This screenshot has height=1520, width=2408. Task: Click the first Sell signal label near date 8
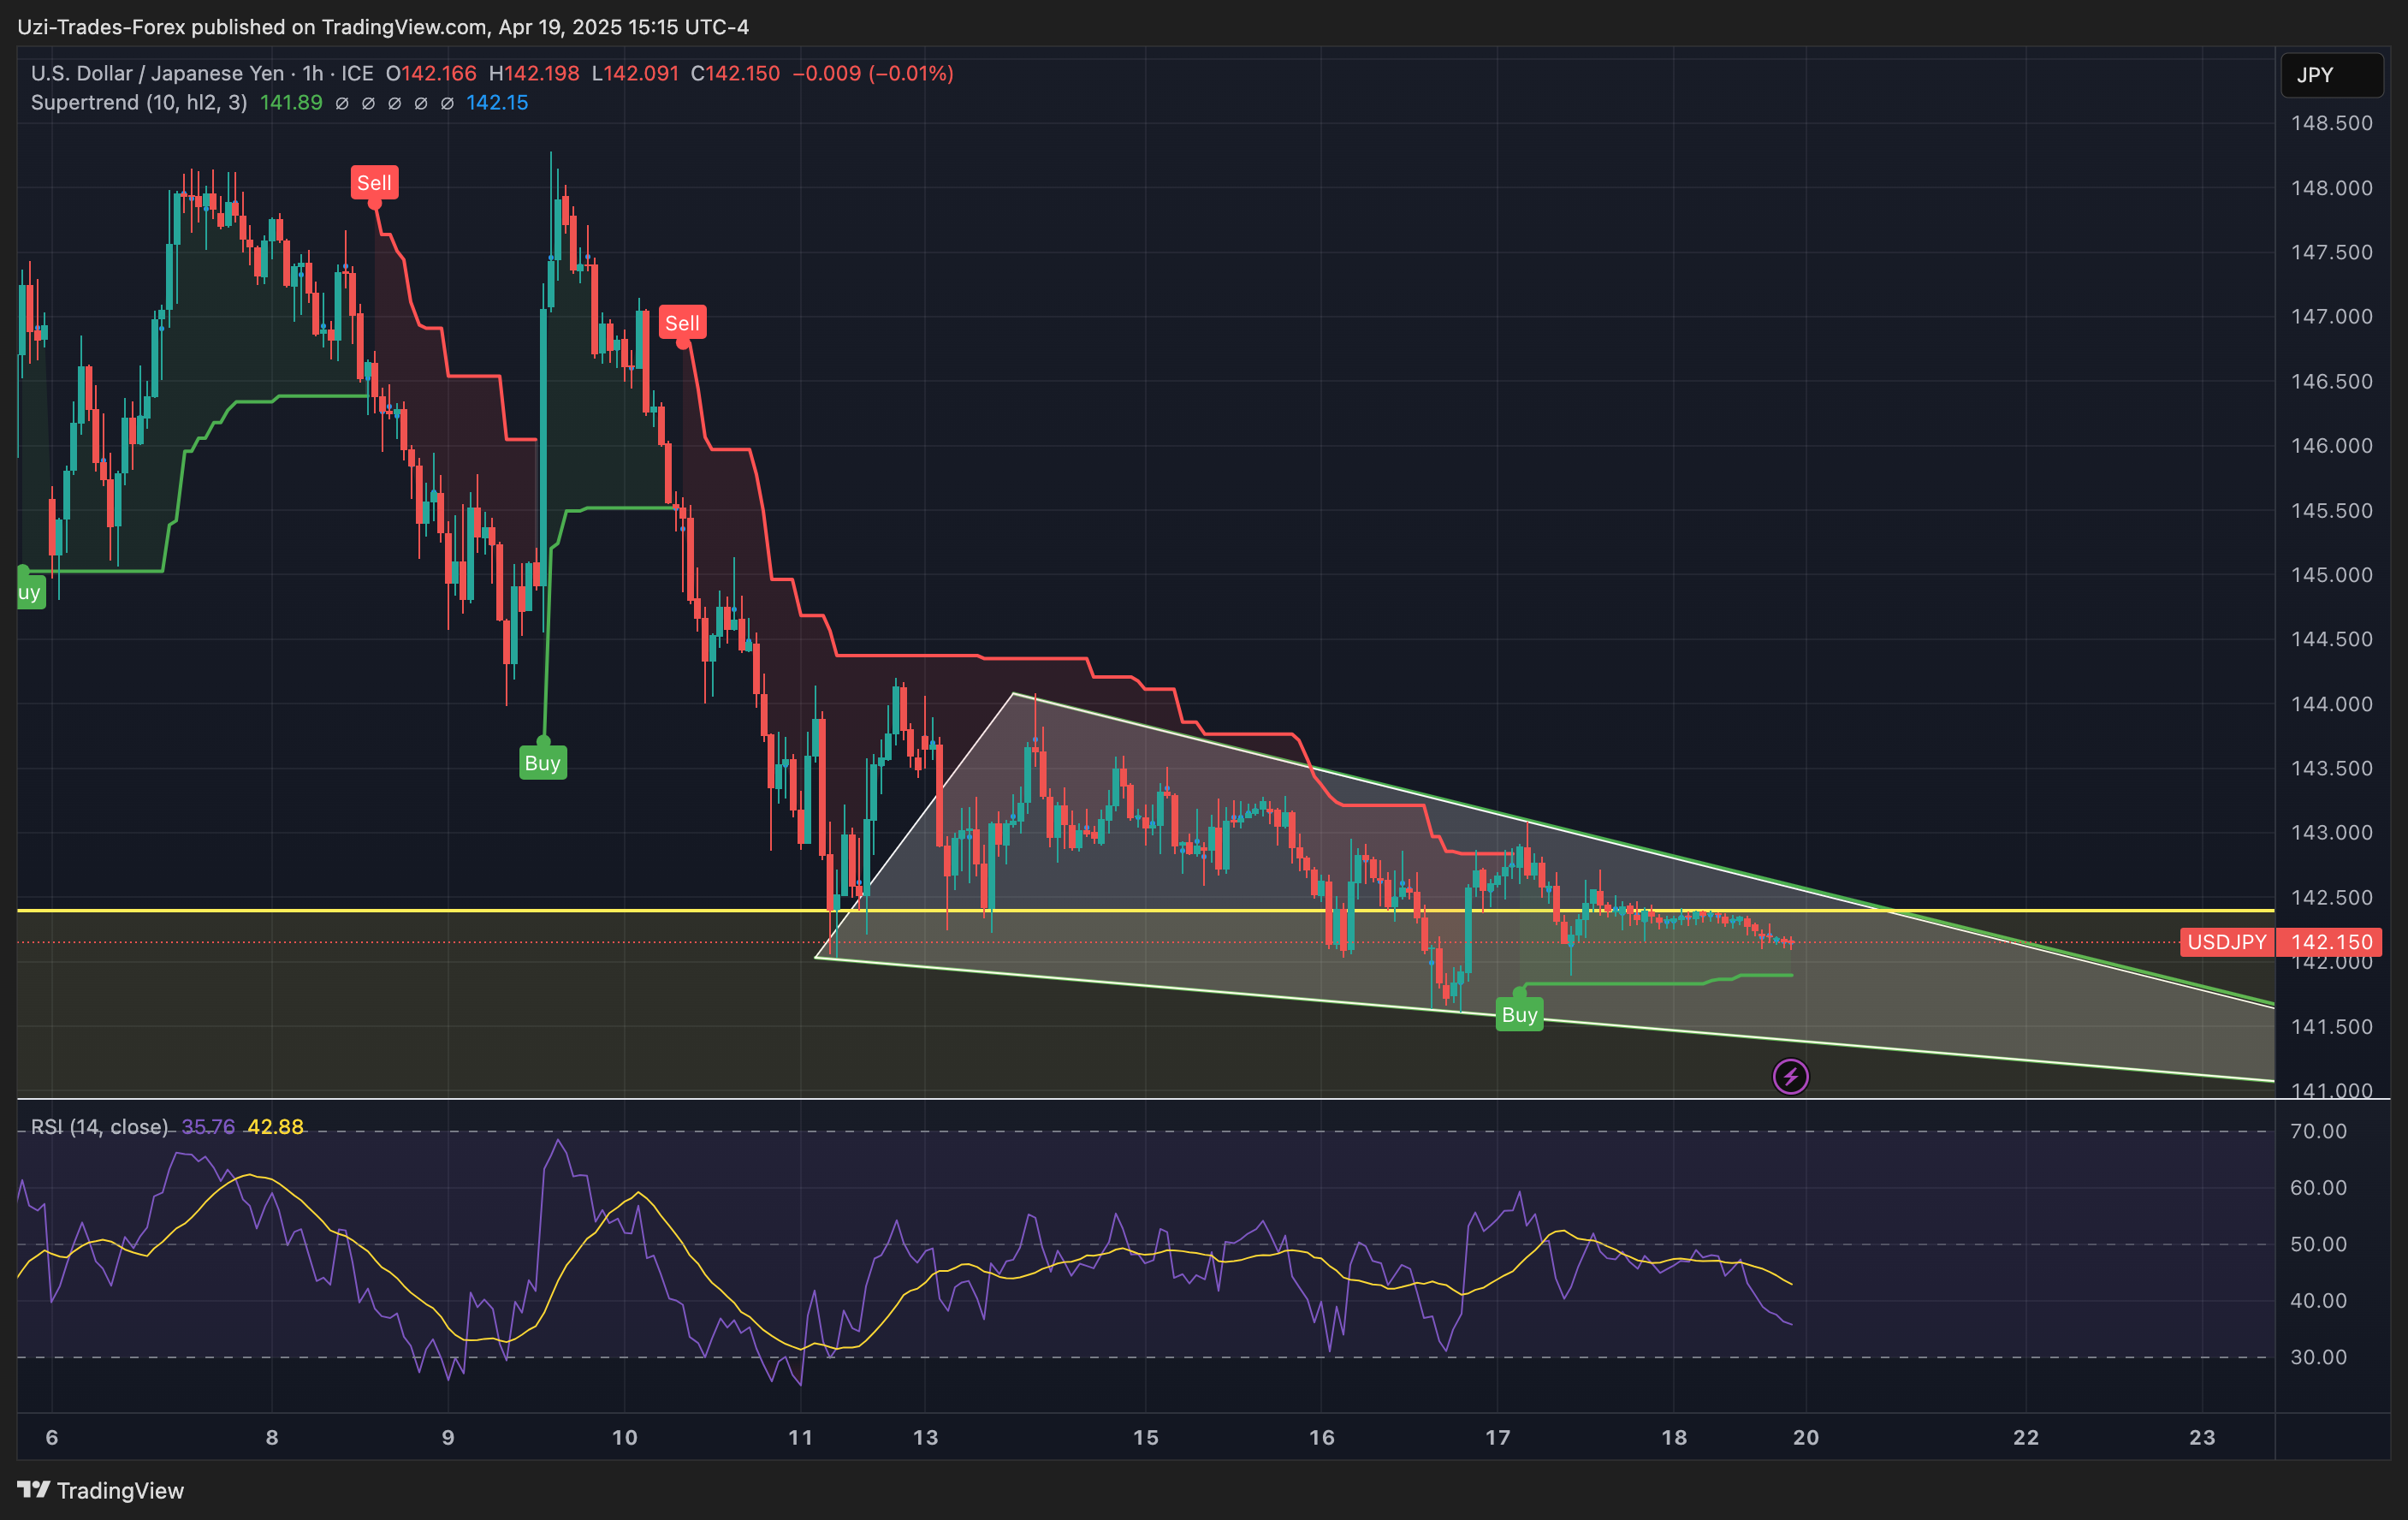coord(374,183)
